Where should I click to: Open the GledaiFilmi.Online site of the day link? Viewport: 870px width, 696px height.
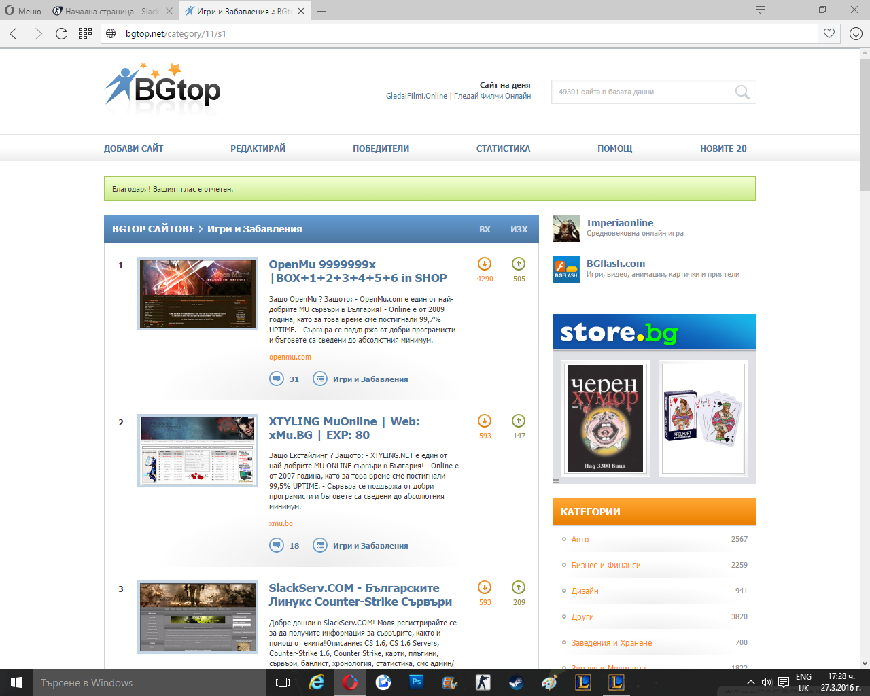[458, 96]
